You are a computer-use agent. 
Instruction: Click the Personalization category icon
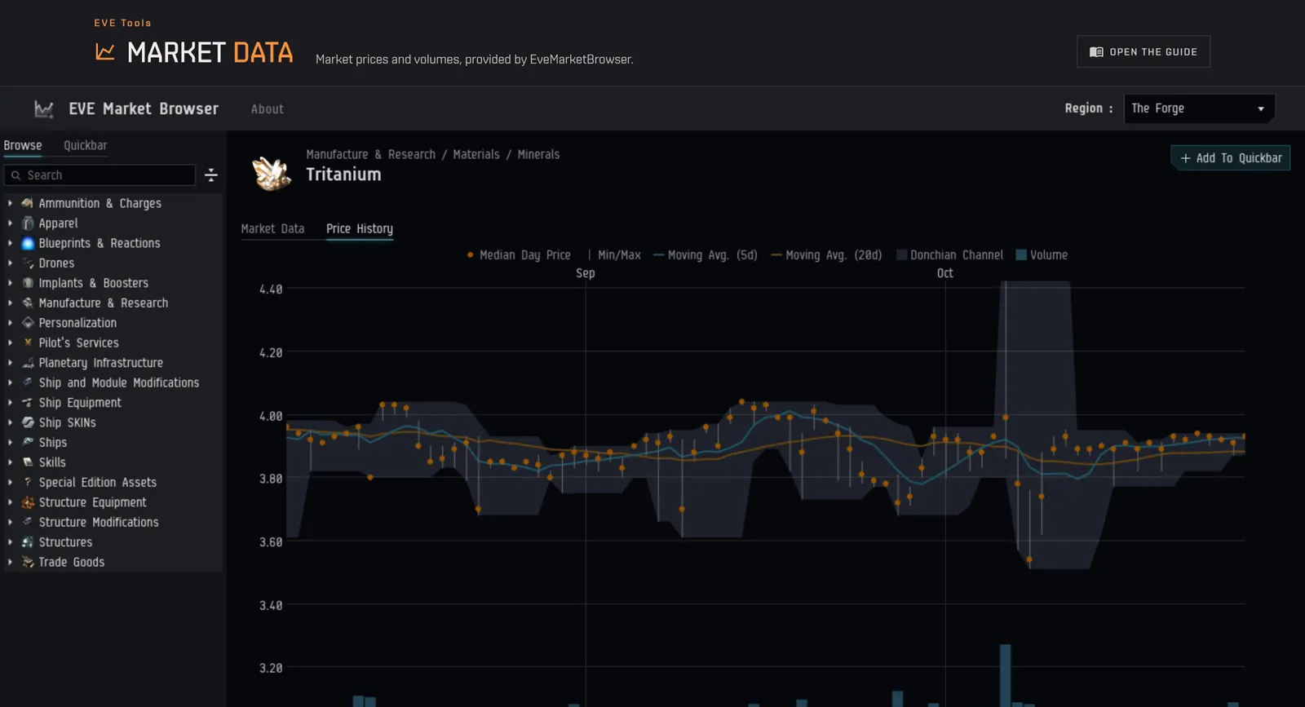(x=28, y=323)
